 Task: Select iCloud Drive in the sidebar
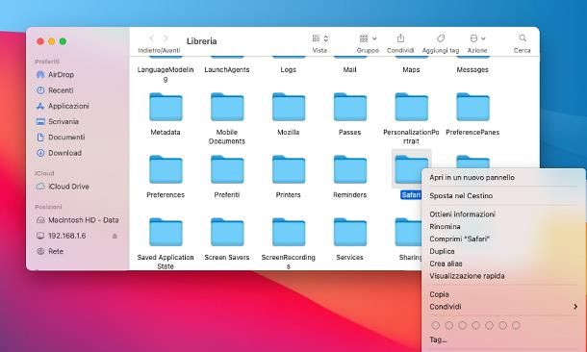[x=63, y=187]
